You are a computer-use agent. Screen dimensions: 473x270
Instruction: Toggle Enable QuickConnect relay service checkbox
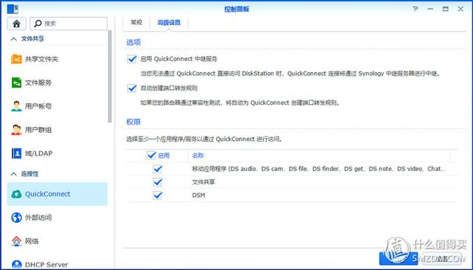(x=132, y=59)
